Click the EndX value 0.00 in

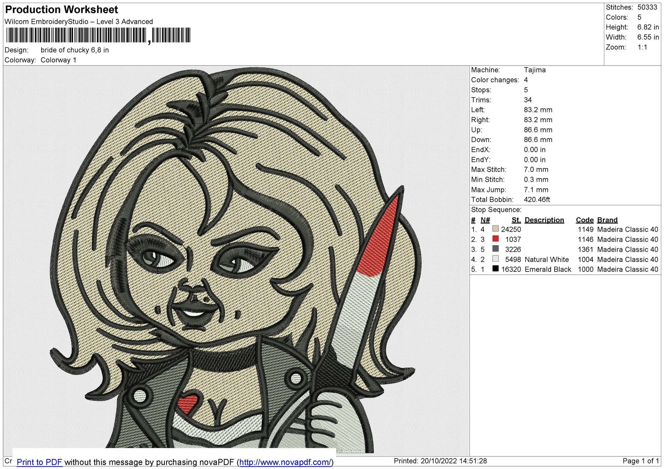[535, 150]
